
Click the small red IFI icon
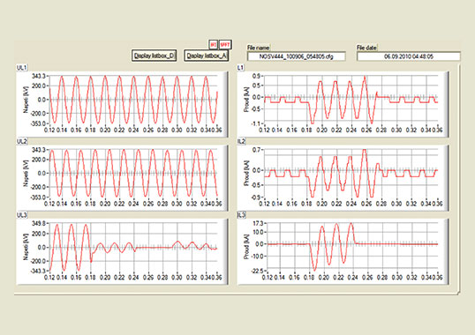coord(213,44)
